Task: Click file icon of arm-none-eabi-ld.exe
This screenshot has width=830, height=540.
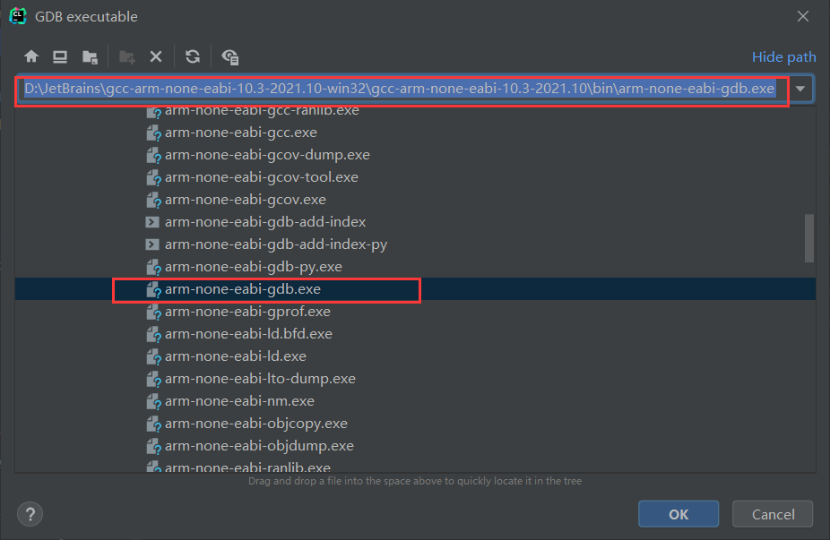Action: pyautogui.click(x=153, y=356)
